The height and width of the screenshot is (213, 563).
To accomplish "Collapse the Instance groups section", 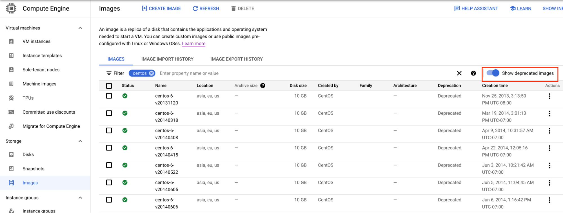I will [80, 198].
